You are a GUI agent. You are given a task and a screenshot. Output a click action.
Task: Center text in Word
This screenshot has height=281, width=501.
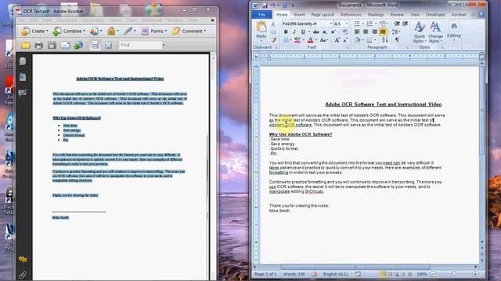click(x=366, y=31)
